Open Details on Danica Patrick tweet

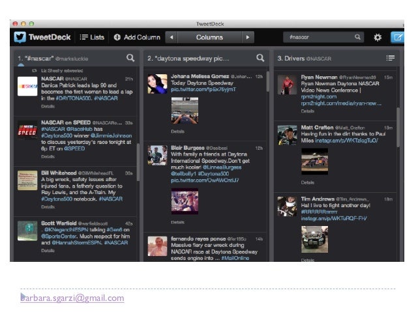click(x=48, y=106)
